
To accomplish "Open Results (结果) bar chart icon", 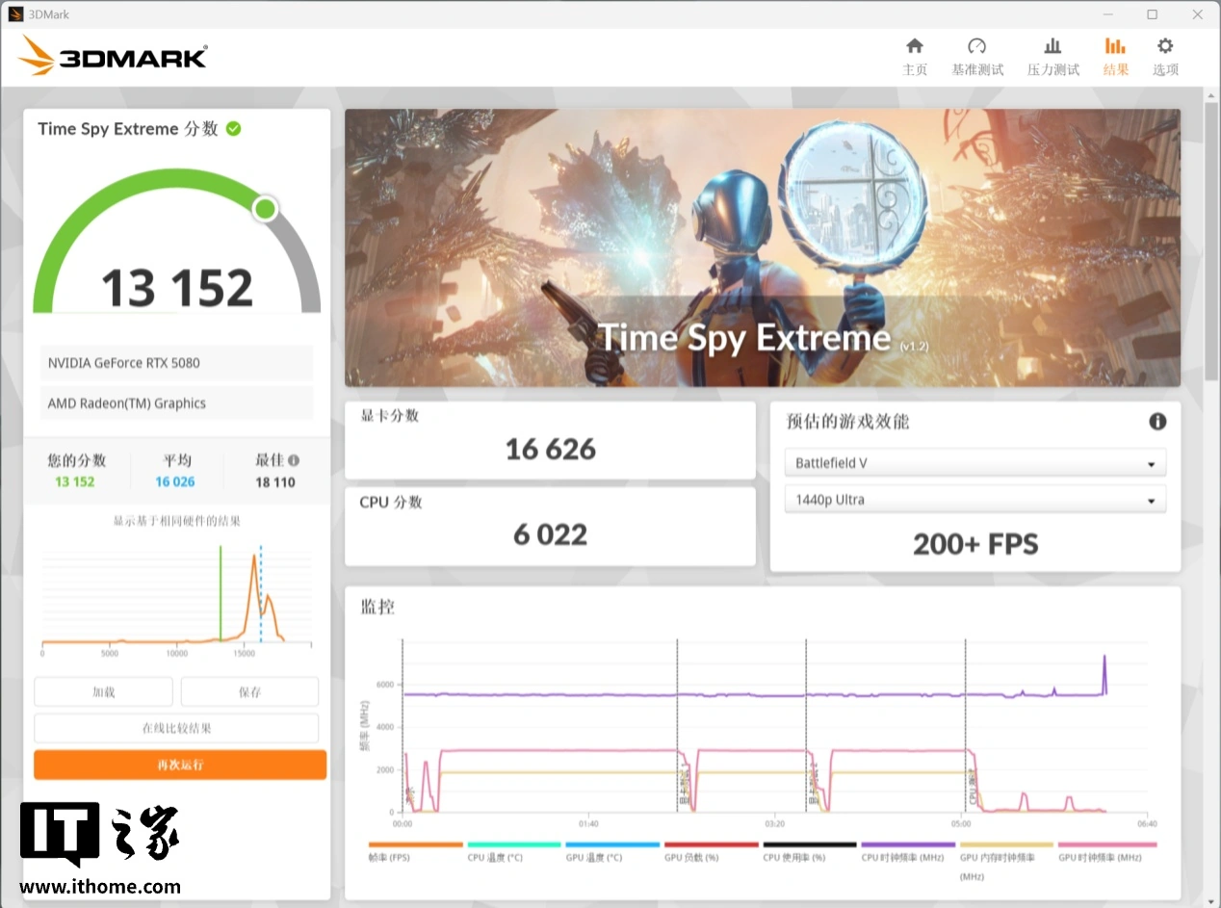I will click(x=1115, y=46).
